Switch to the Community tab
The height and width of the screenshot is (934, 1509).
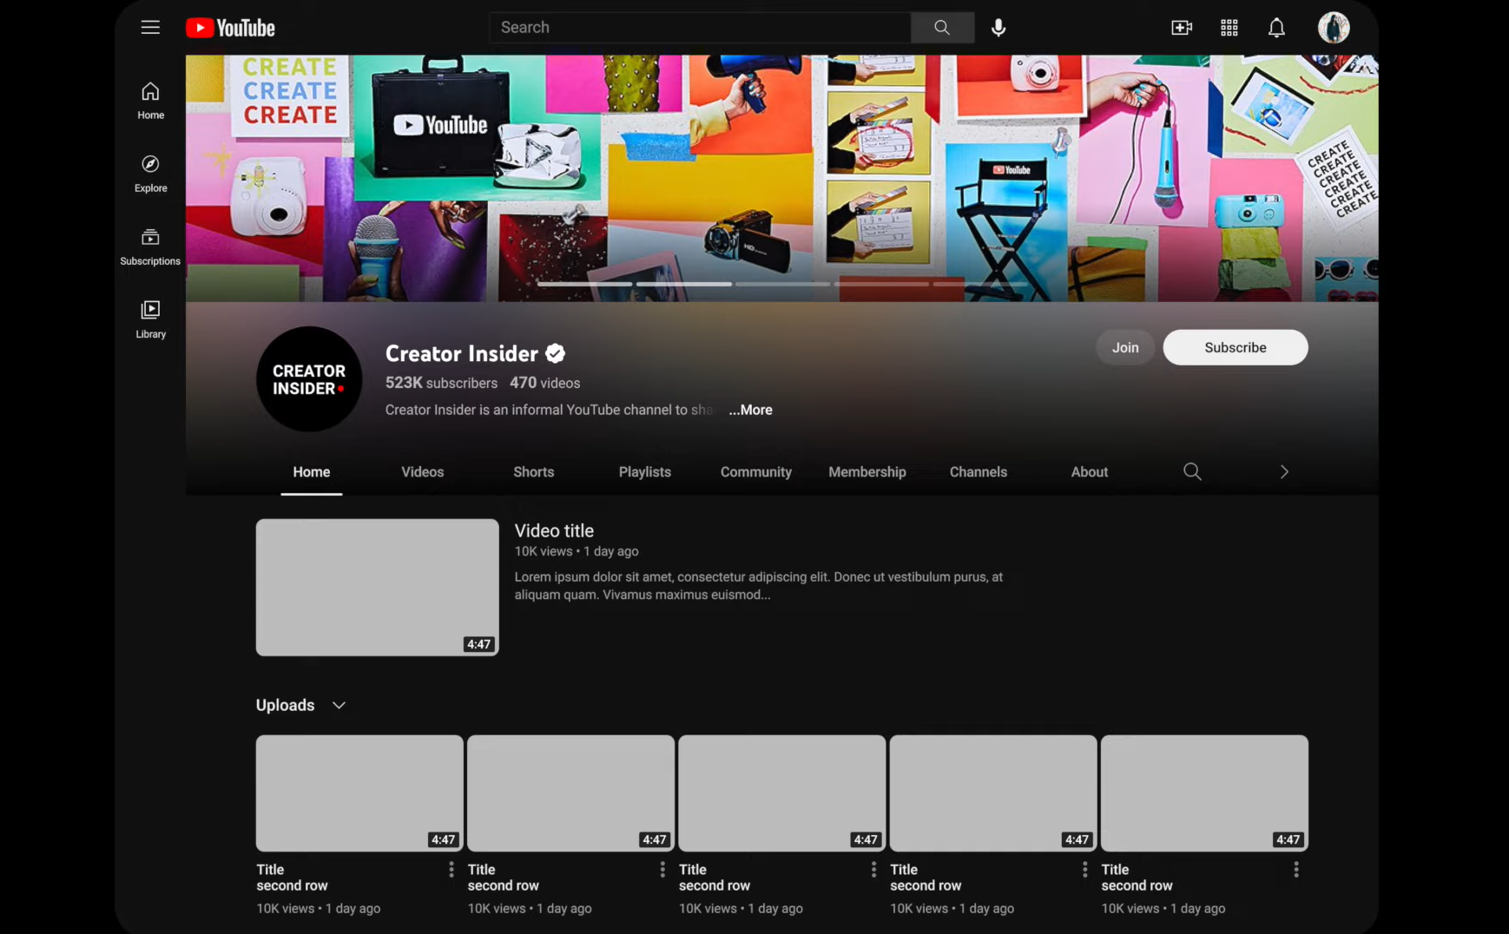[756, 472]
